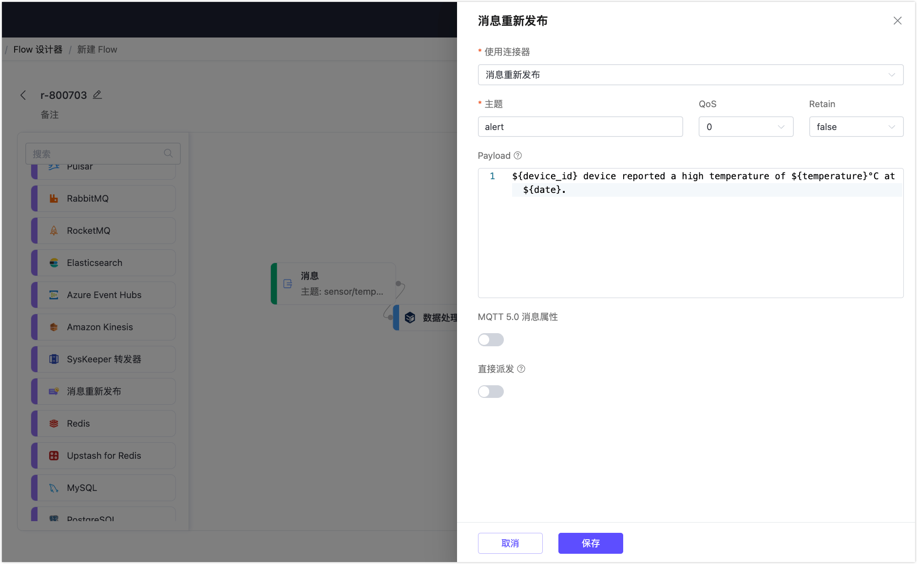Viewport: 917px width, 564px height.
Task: Click the pencil icon beside r-800703
Action: point(97,94)
